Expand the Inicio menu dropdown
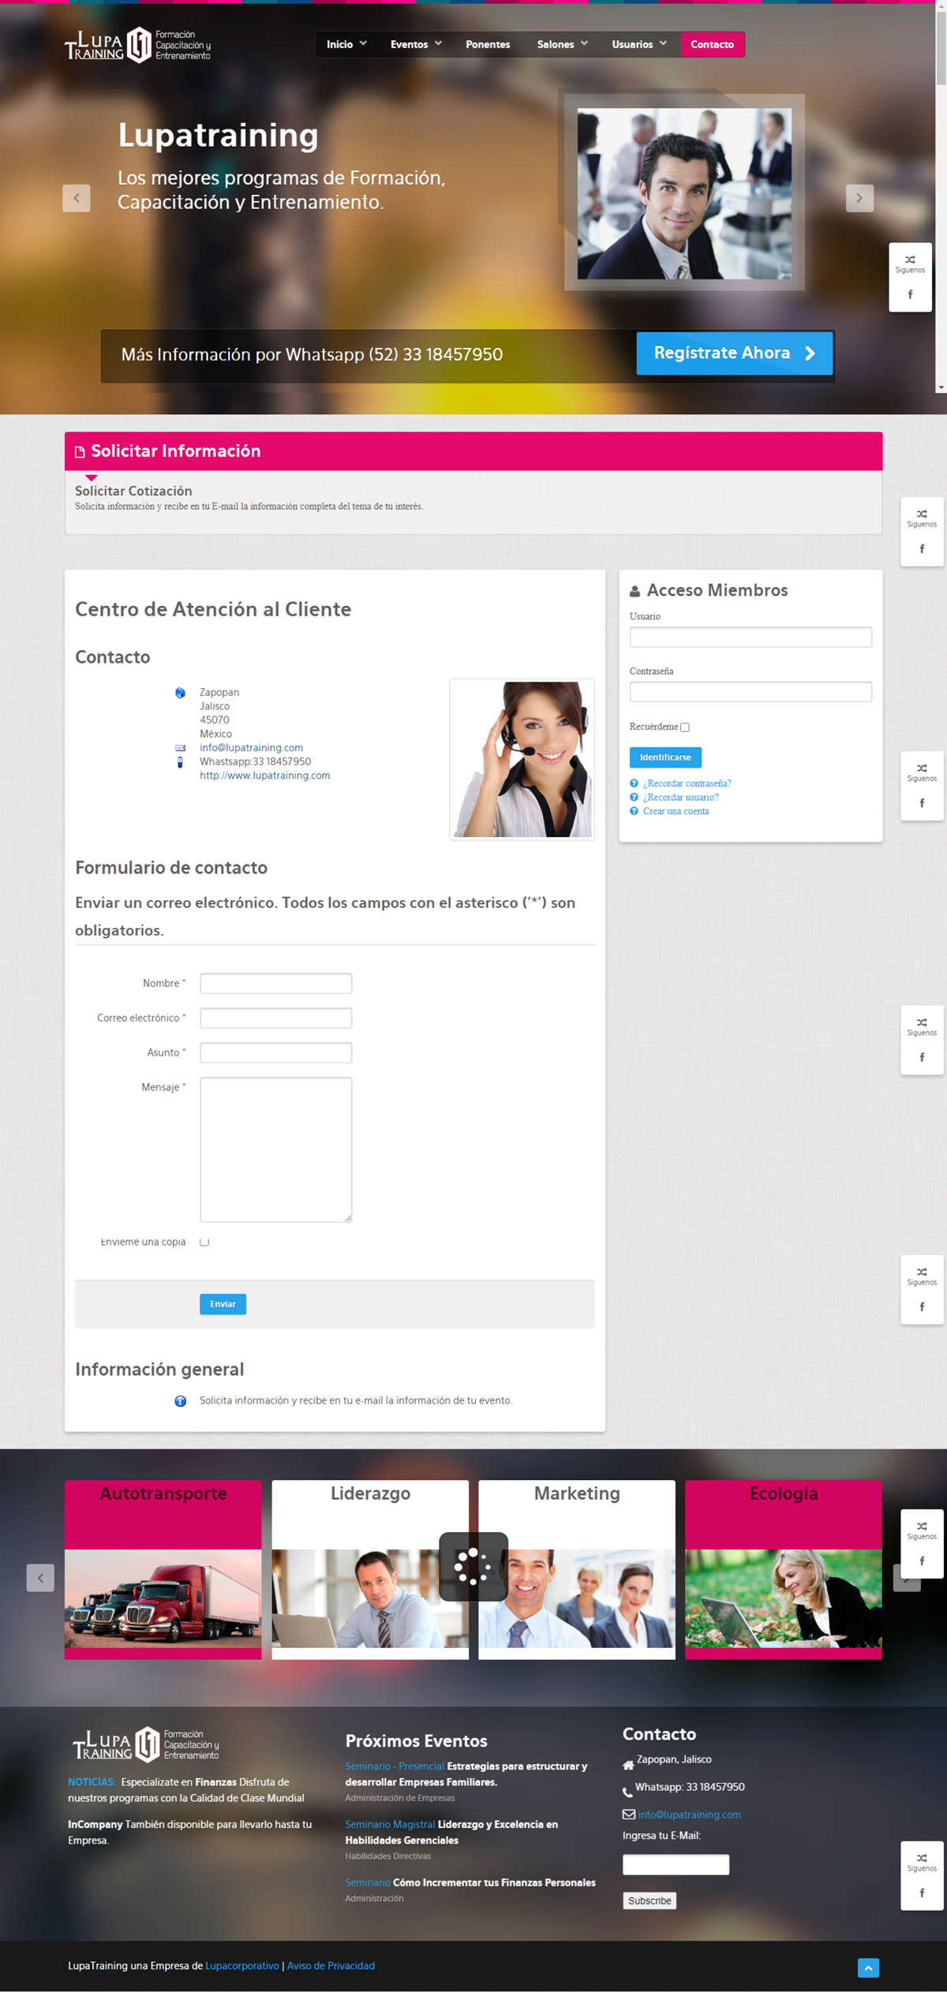 pos(346,45)
